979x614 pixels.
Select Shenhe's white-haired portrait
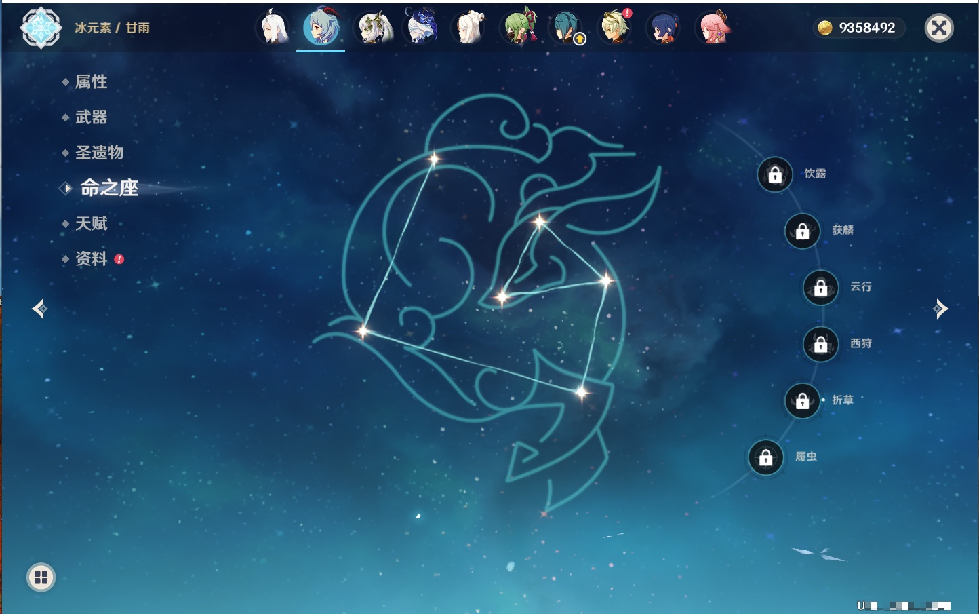tap(274, 28)
